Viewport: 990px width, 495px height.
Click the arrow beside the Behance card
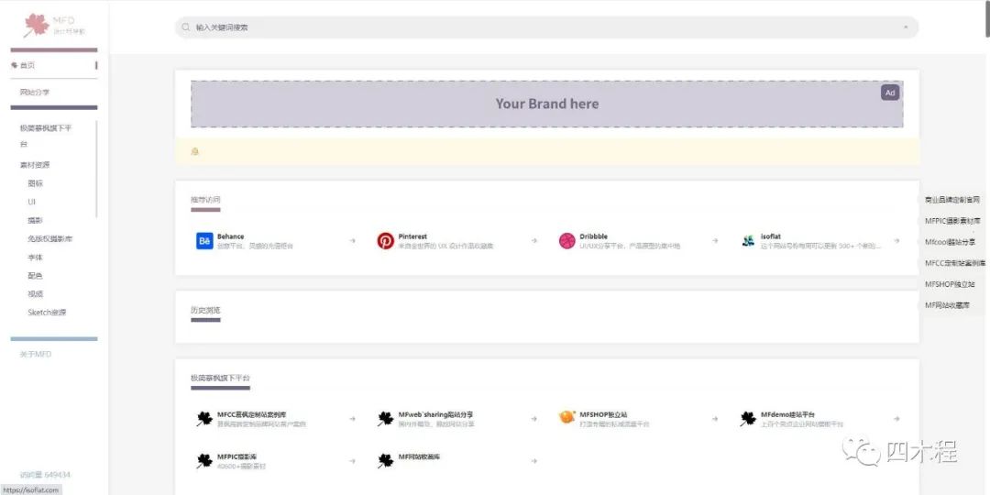coord(352,241)
